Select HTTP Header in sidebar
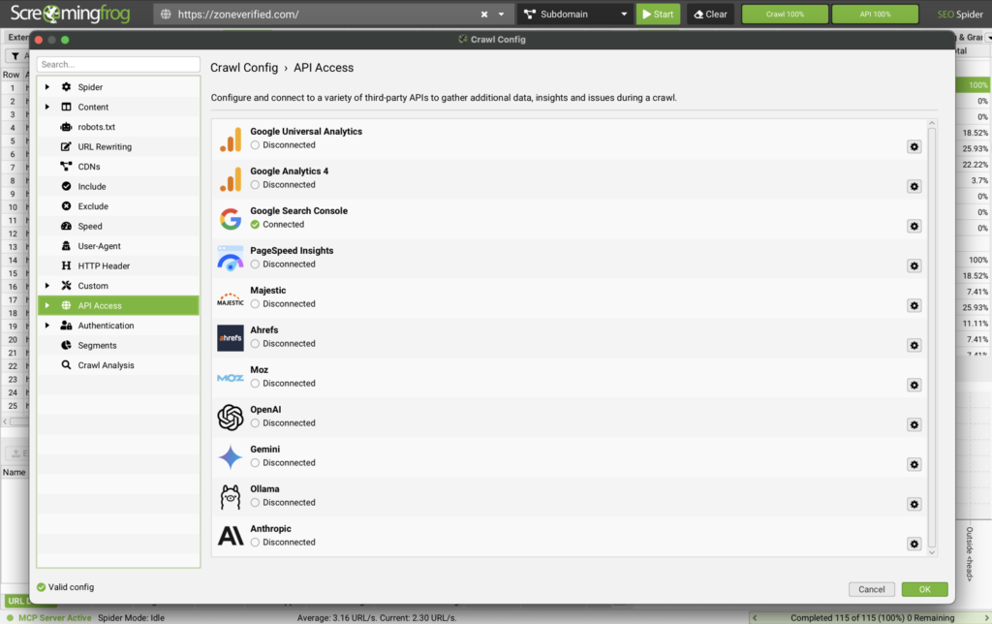992x624 pixels. pyautogui.click(x=117, y=265)
